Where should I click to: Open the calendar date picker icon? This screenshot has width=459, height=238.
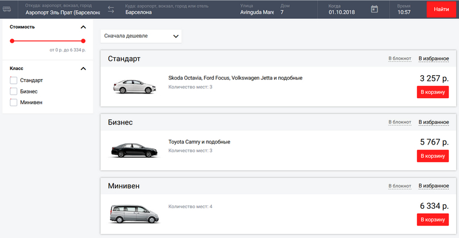click(x=374, y=9)
